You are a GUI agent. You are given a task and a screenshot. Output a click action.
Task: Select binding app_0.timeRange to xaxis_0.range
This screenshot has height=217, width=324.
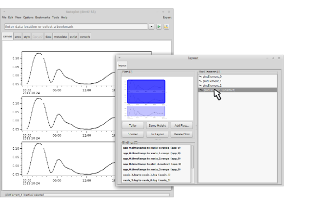click(157, 148)
